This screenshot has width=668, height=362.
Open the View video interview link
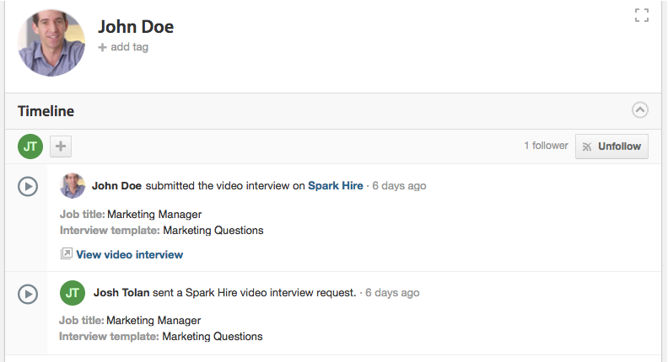click(x=129, y=254)
